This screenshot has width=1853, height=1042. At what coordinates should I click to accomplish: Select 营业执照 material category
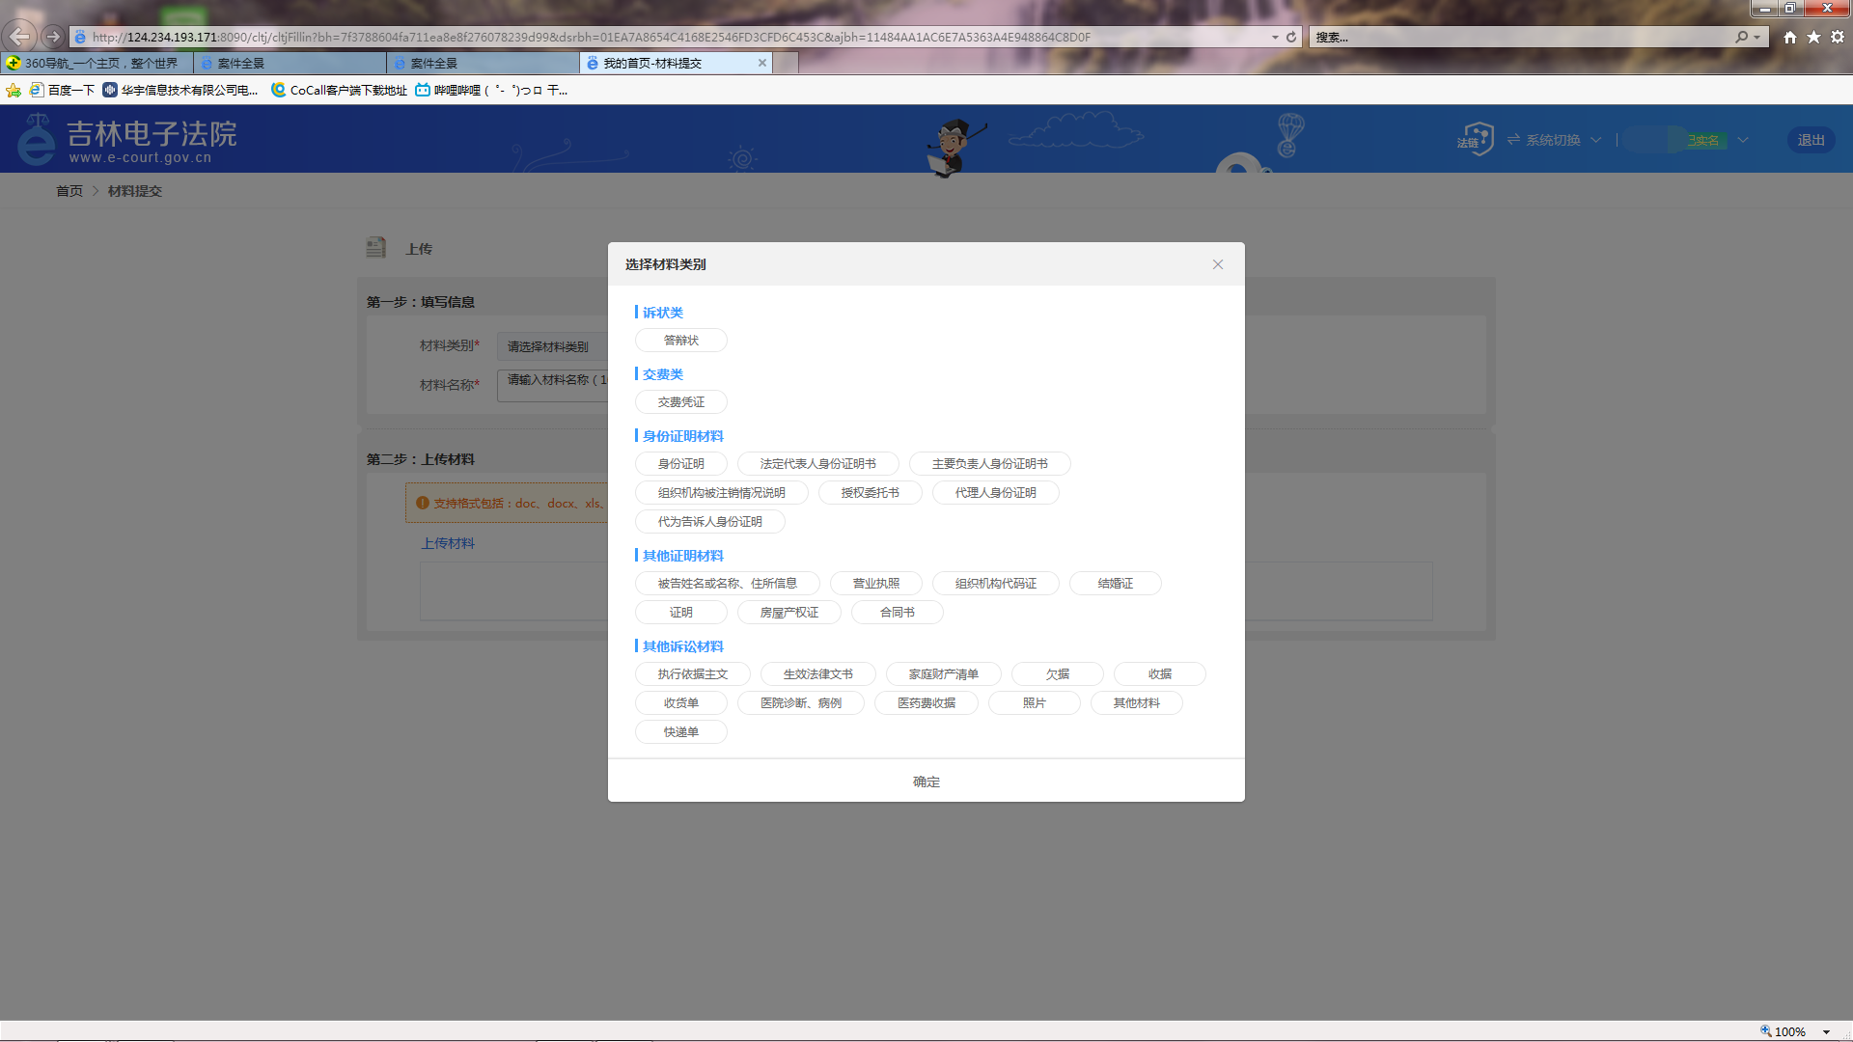click(x=875, y=583)
